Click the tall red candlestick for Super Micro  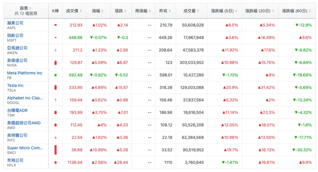pos(55,150)
